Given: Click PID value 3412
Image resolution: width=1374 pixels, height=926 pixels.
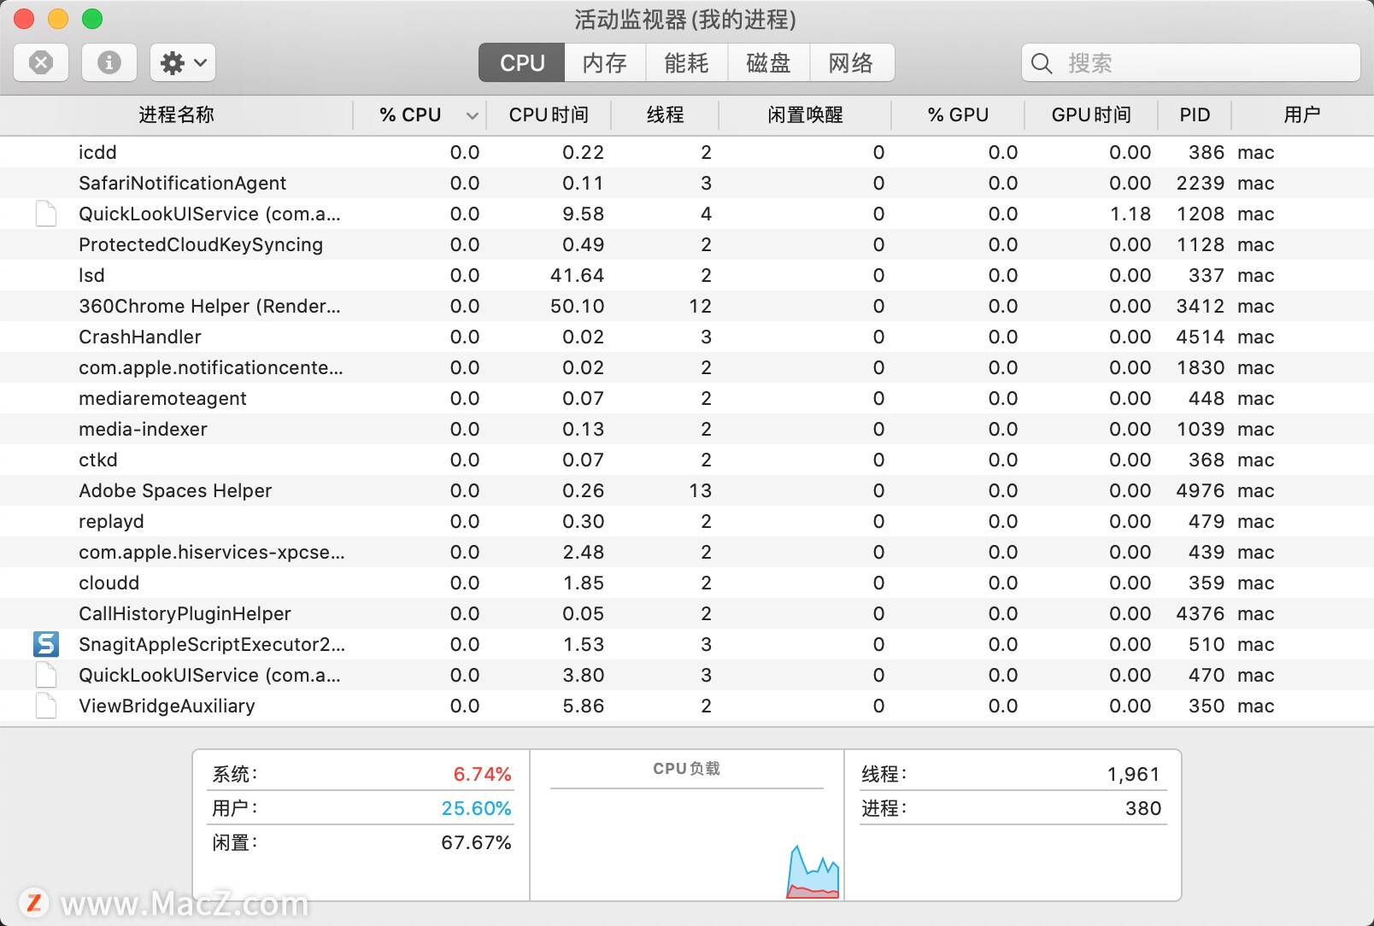Looking at the screenshot, I should coord(1201,306).
